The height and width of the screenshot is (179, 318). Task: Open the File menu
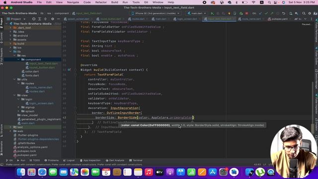(39, 2)
